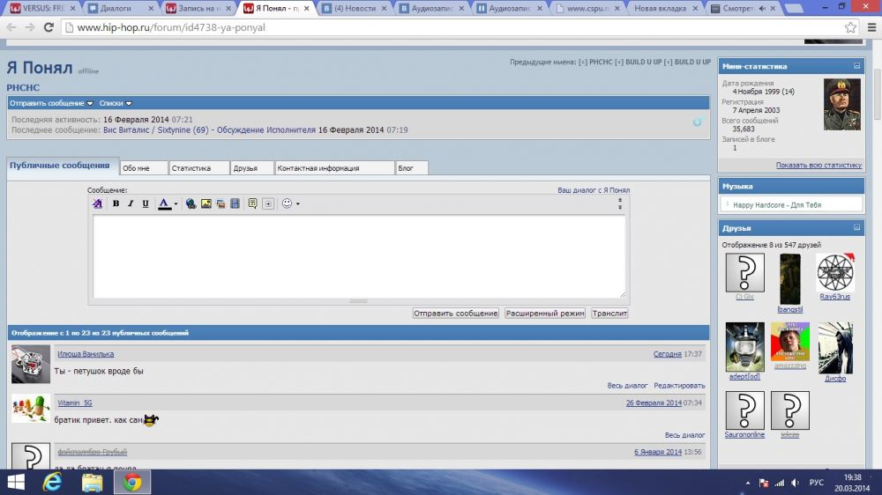882x495 pixels.
Task: Open Windows Start button
Action: click(x=16, y=482)
